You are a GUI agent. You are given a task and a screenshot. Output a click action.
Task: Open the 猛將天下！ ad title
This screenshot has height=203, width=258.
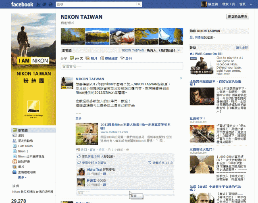(x=197, y=119)
